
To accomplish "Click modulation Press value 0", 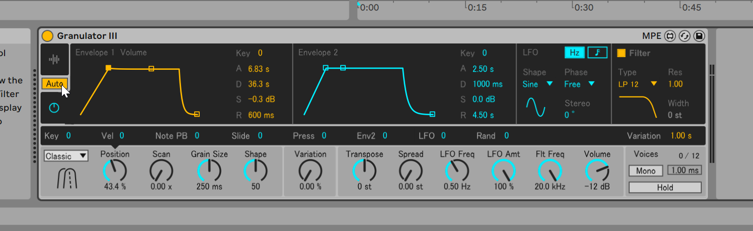I will click(x=324, y=136).
